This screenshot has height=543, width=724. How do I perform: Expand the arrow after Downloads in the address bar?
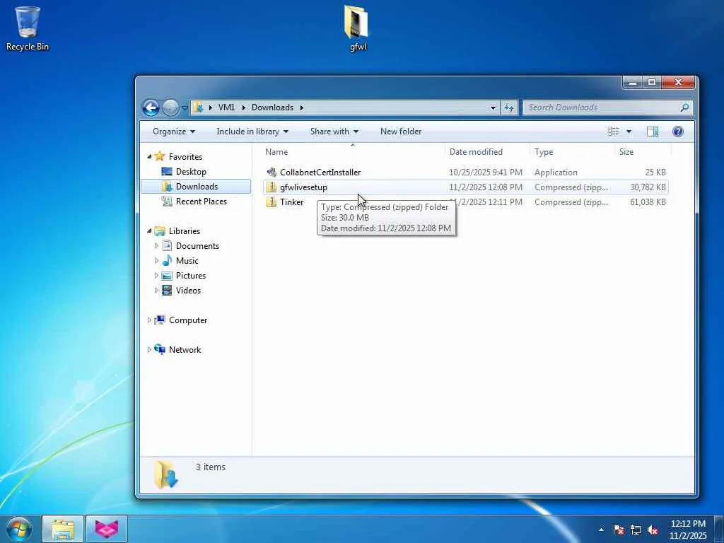[301, 107]
